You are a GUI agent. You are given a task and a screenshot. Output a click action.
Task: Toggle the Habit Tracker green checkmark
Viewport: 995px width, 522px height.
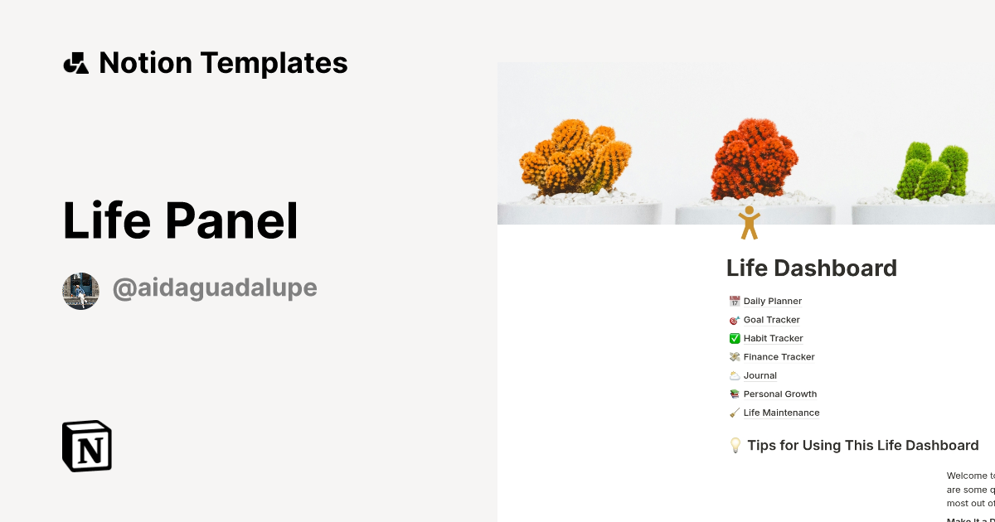[734, 338]
